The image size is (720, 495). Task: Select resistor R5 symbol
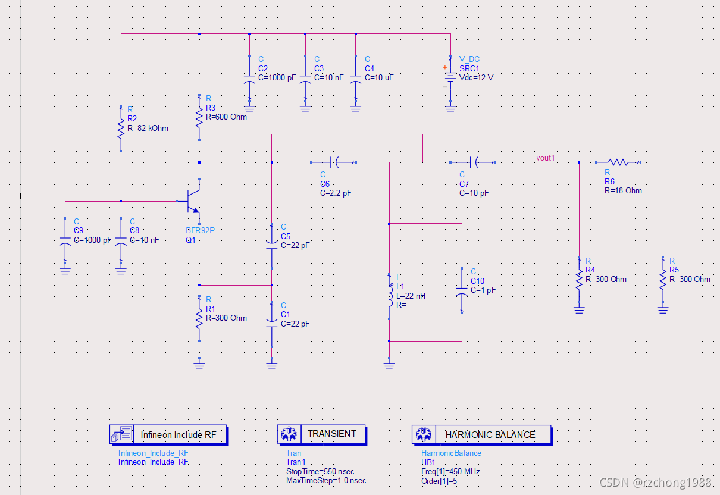pyautogui.click(x=663, y=279)
